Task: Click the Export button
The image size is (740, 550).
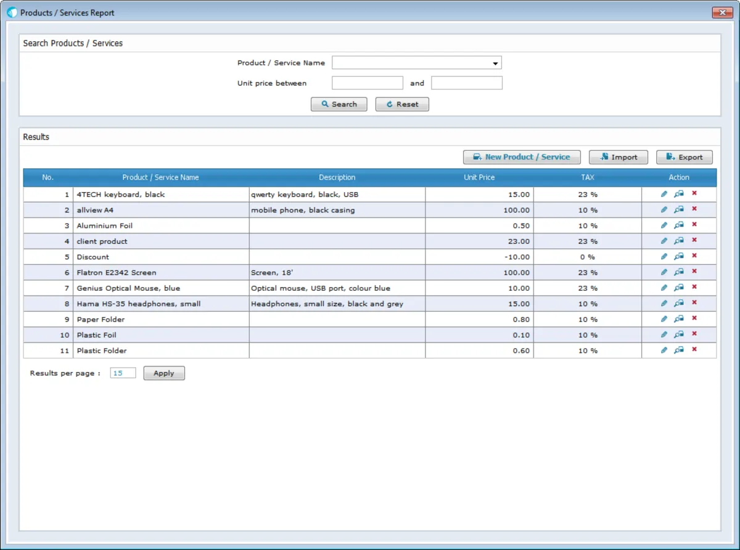Action: [x=684, y=157]
